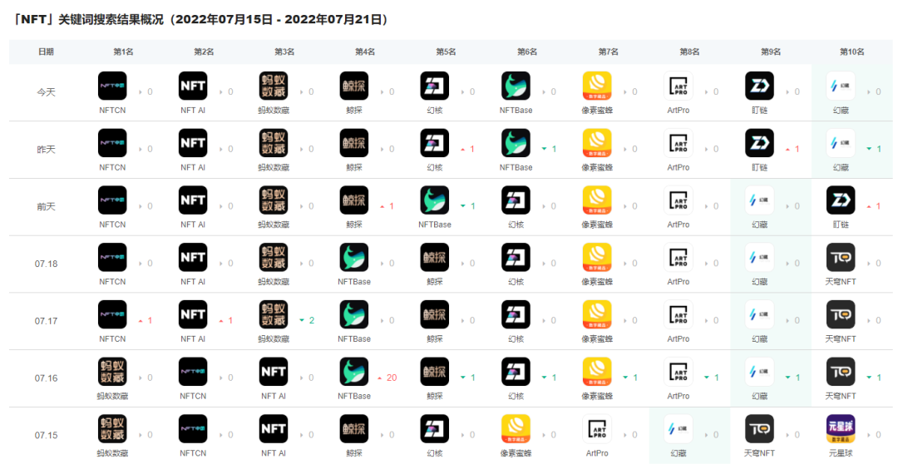Open 天穹NFT icon in 07.15 row

coord(759,429)
